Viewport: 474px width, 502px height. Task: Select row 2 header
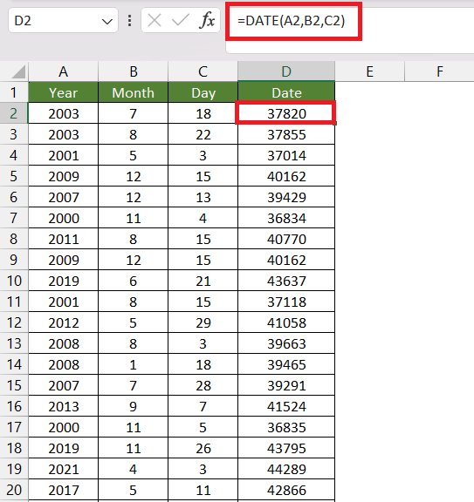[x=14, y=113]
